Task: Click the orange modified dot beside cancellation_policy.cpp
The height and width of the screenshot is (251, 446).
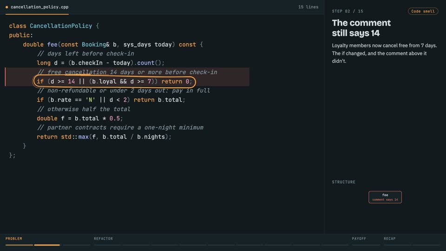Action: click(x=7, y=7)
